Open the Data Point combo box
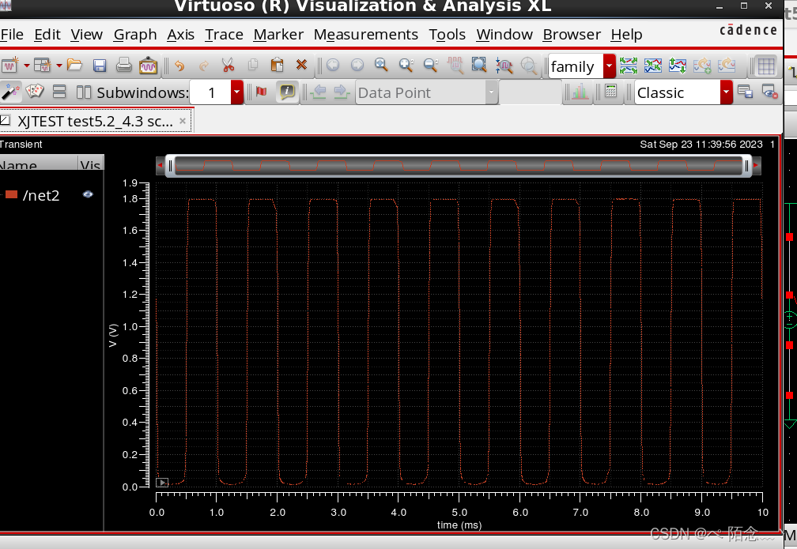Viewport: 797px width, 549px height. (427, 92)
